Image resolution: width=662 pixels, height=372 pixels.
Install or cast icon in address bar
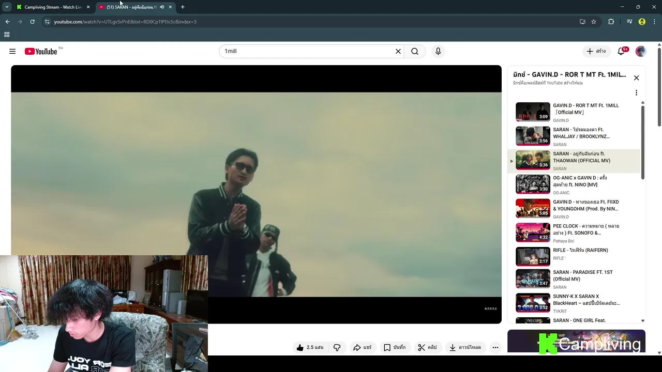click(x=582, y=22)
